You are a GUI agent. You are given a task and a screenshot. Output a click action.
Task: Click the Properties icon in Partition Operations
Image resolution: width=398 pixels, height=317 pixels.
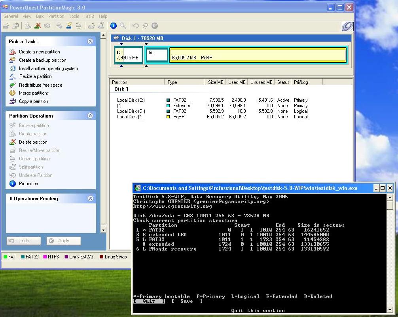(x=12, y=183)
